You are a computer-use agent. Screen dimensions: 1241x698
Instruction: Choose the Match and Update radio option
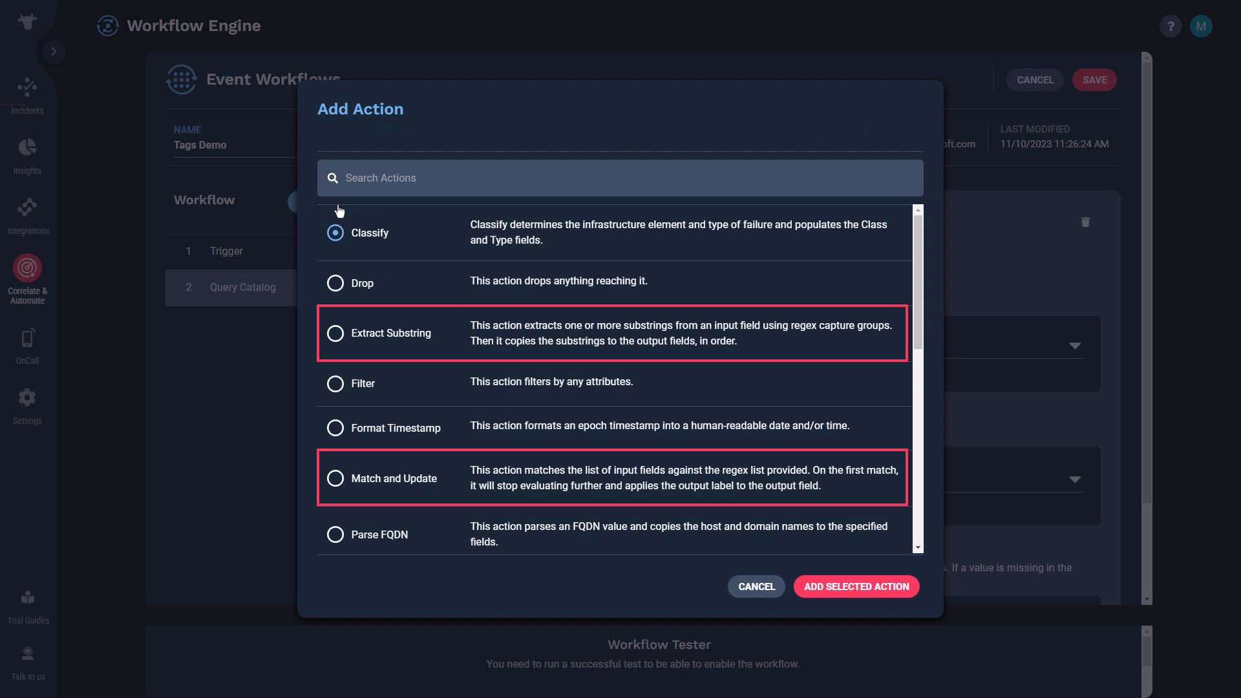(335, 478)
